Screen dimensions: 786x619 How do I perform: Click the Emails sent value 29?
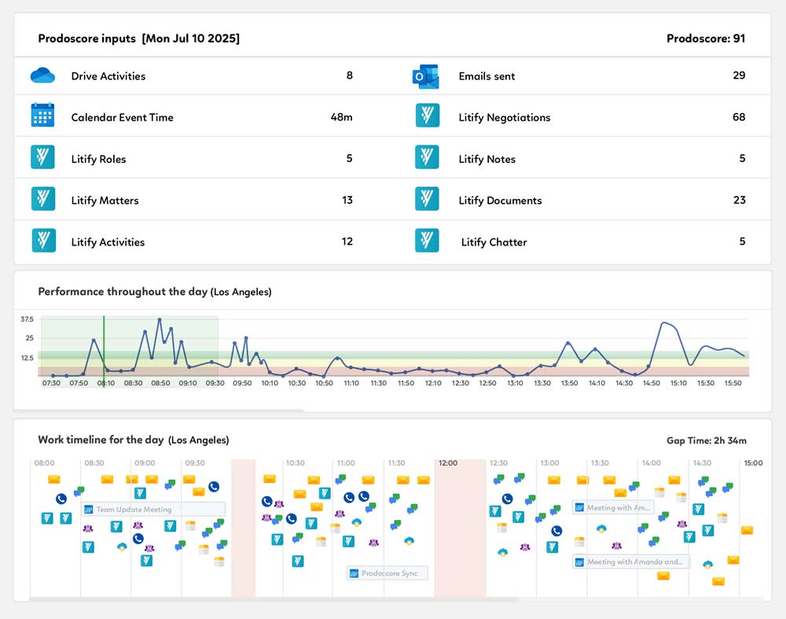(x=739, y=76)
